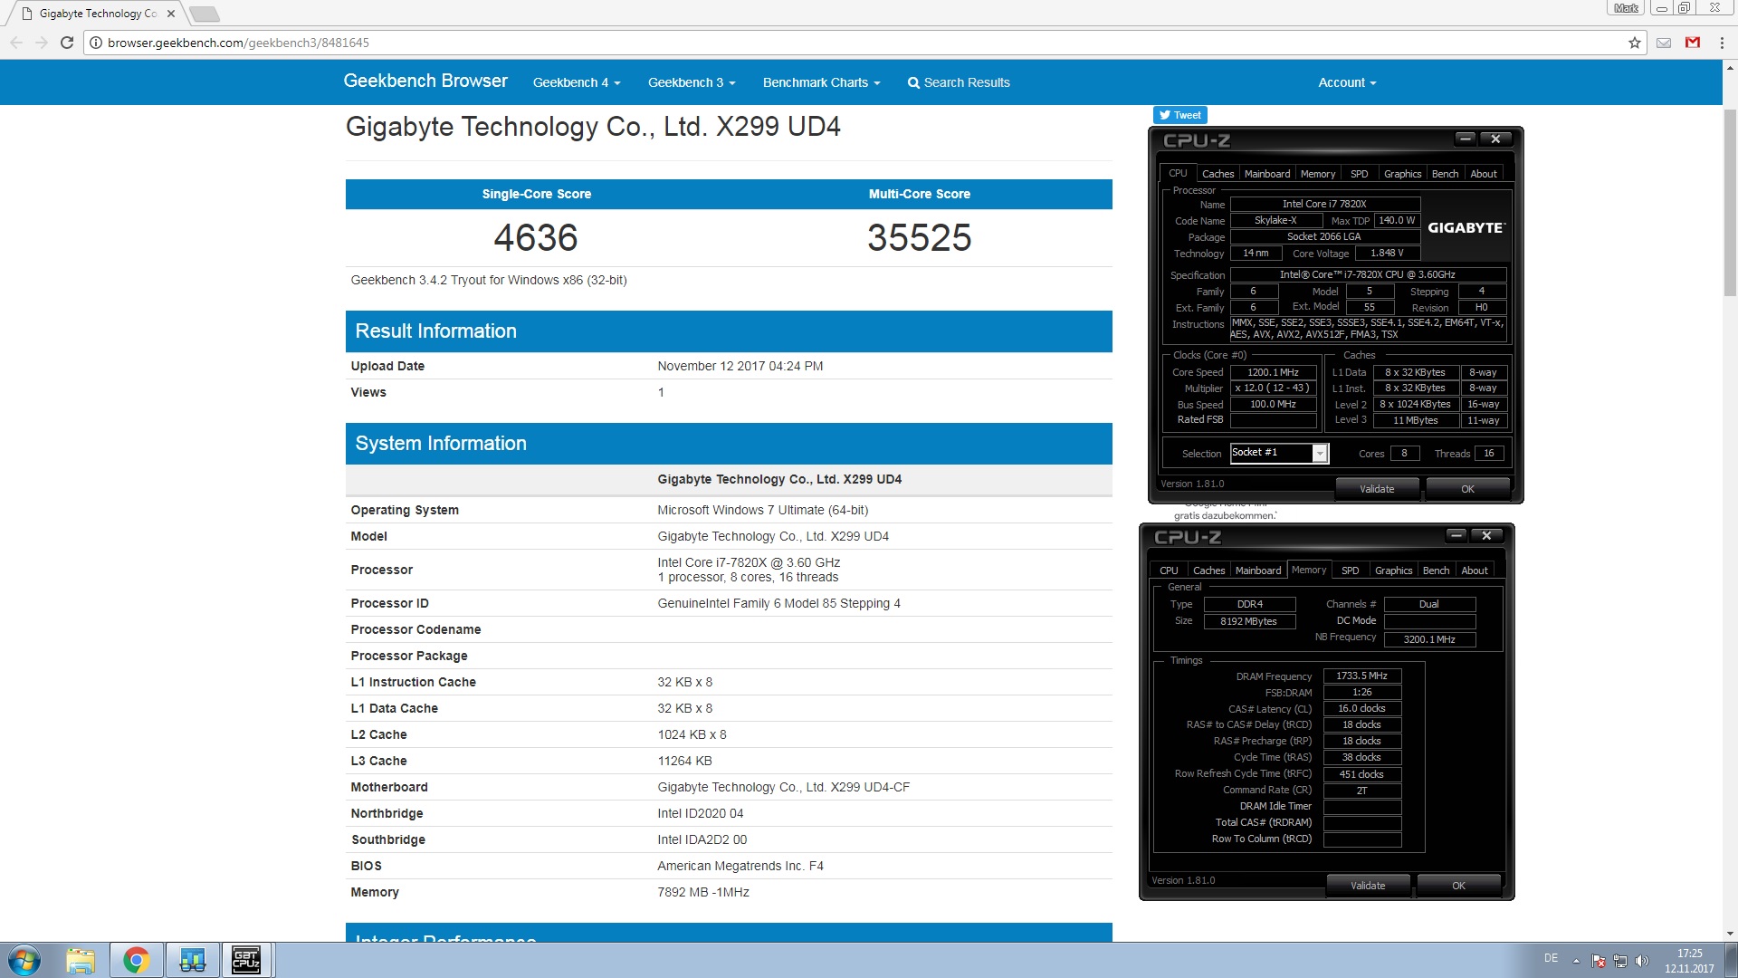Open a new browser tab

tap(205, 14)
